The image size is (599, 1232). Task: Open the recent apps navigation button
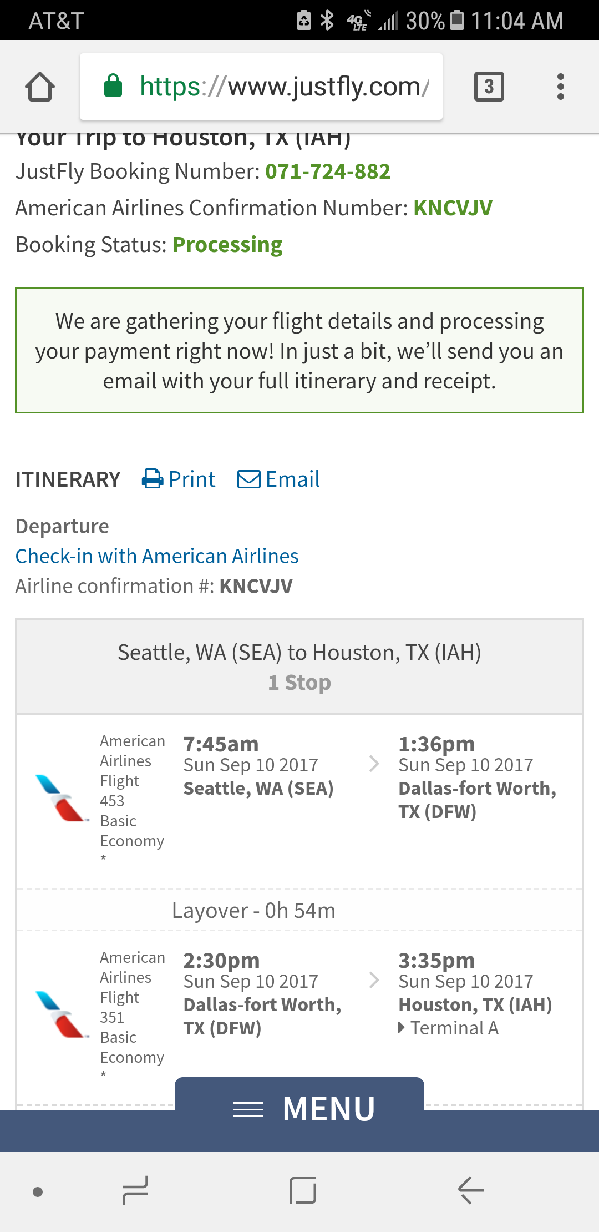coord(135,1190)
